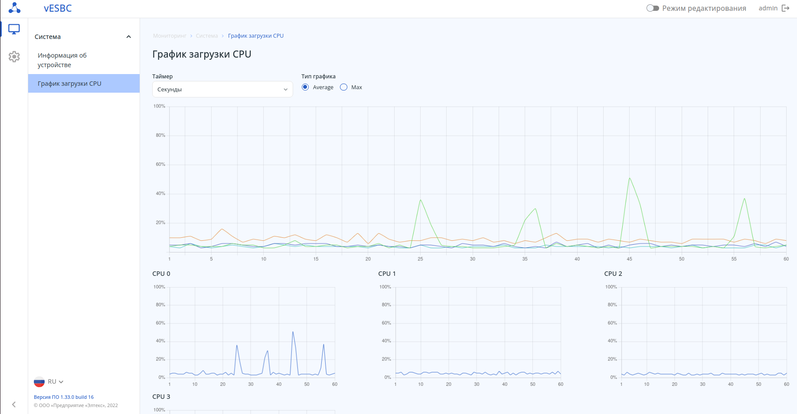The image size is (797, 414).
Task: Open the Monitoring monitor icon section
Action: click(x=14, y=29)
